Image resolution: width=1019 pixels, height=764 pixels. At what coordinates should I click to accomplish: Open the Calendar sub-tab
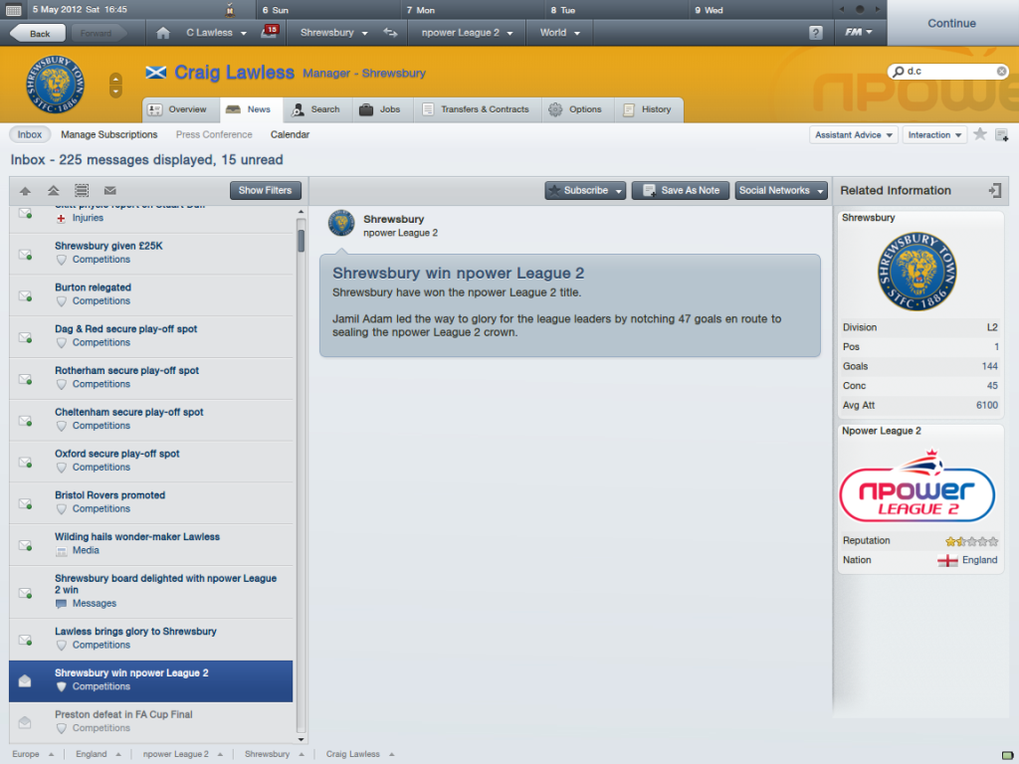coord(290,134)
